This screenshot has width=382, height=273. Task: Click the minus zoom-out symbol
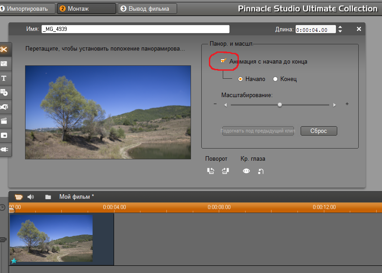tap(215, 104)
